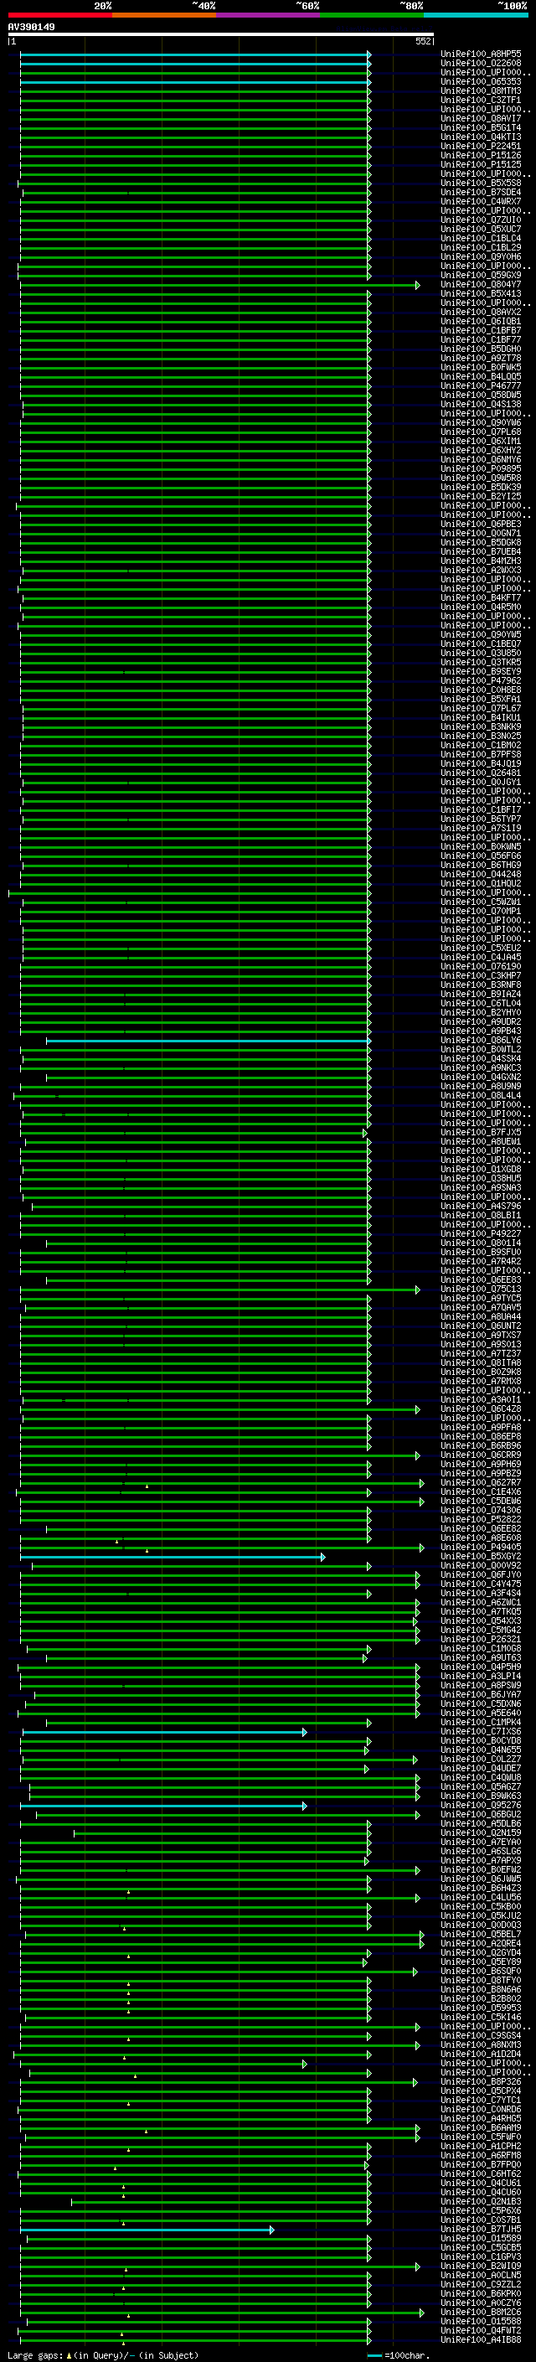Click label UniRef100_Q75C13
Screen dimensions: 536x2362
[x=481, y=1290]
